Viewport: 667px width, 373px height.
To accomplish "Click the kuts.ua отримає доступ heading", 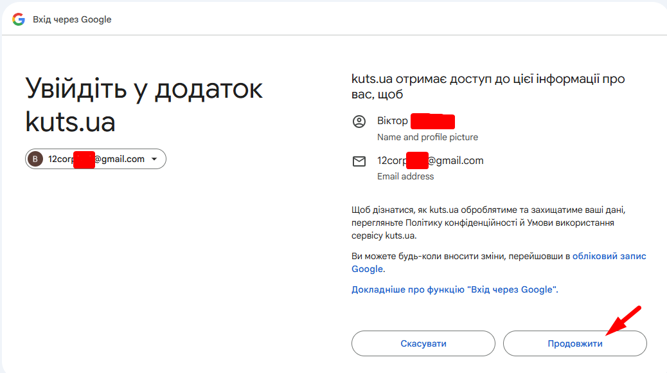I will tap(488, 87).
